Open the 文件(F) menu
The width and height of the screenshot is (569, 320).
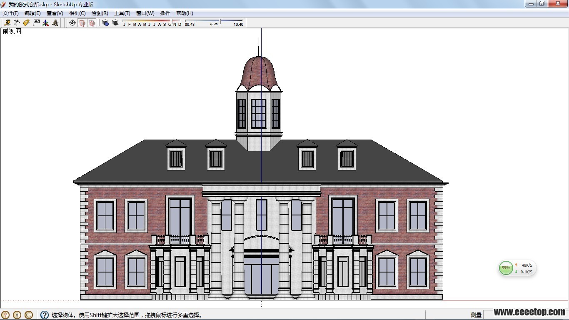(x=11, y=13)
